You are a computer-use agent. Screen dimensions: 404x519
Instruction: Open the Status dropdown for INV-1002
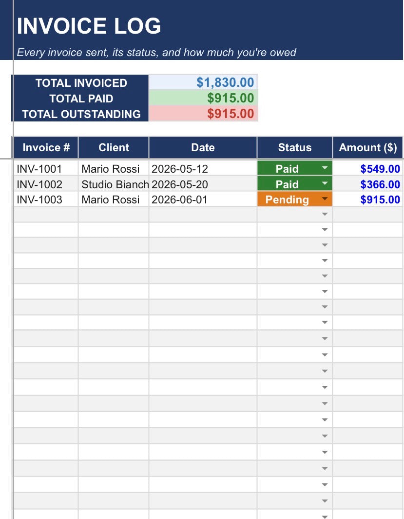tap(325, 183)
